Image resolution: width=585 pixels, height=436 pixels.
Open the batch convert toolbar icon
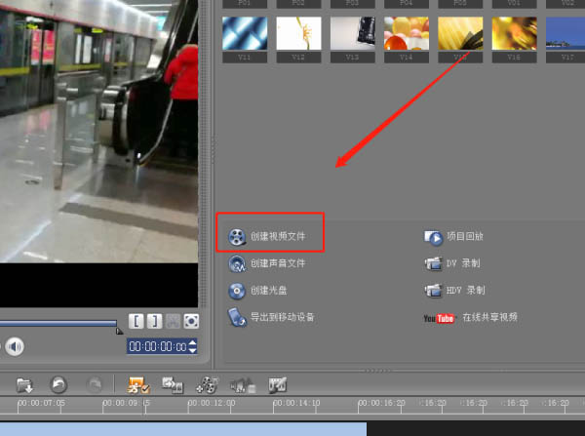[173, 385]
